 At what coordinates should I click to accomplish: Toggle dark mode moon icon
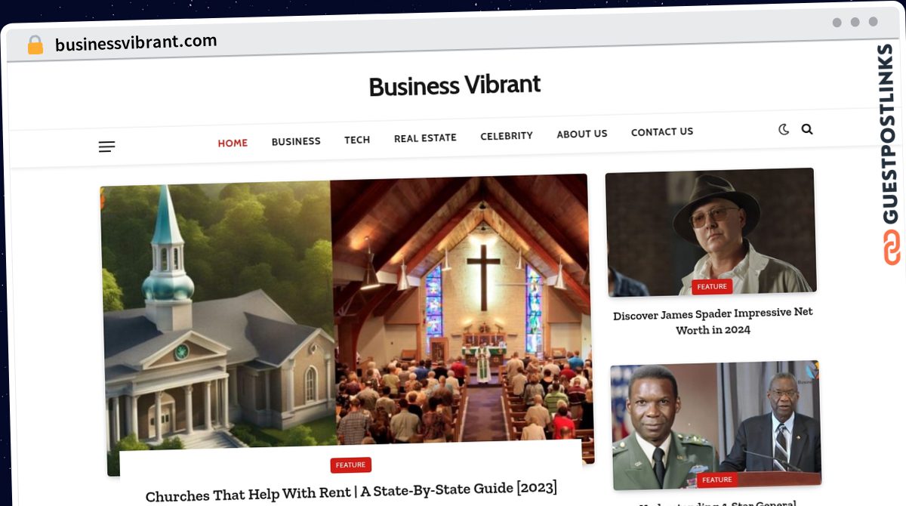click(784, 129)
